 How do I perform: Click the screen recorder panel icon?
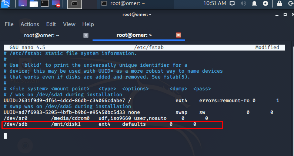[x=56, y=4]
